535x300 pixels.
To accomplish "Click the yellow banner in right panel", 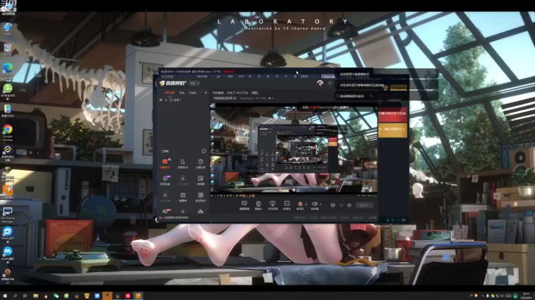I will click(x=393, y=130).
